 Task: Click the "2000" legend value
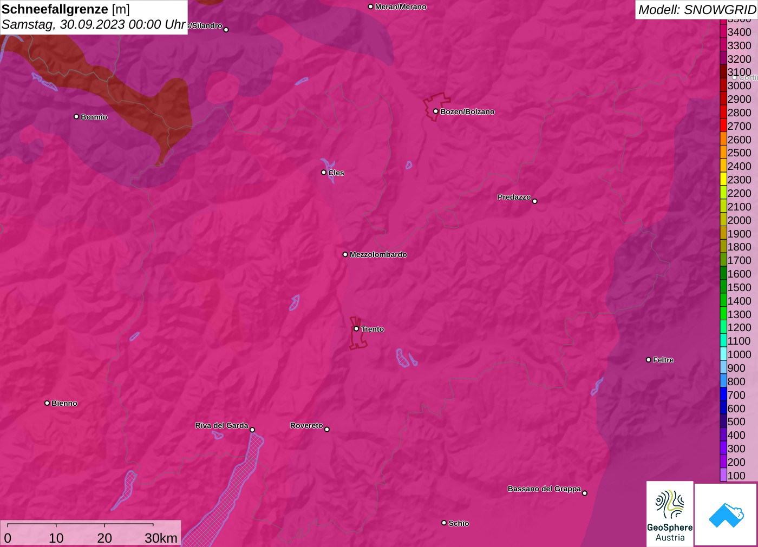pos(740,220)
